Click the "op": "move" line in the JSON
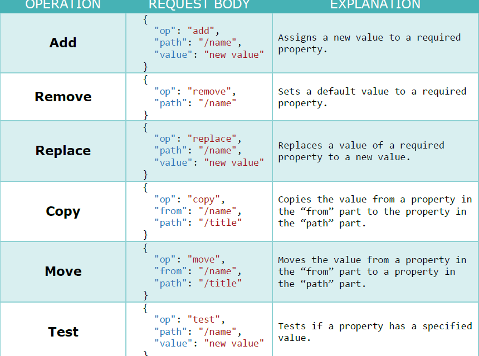The image size is (479, 356). [189, 260]
